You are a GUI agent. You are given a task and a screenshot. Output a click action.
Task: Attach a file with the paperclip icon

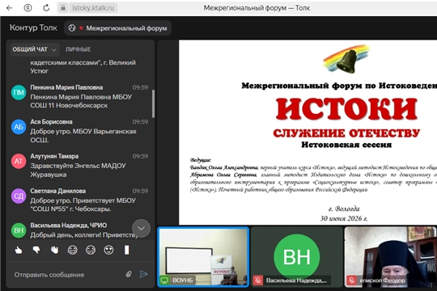(129, 274)
